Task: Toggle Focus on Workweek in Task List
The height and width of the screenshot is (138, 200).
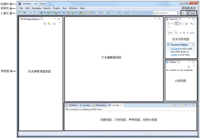Action: 186,24
